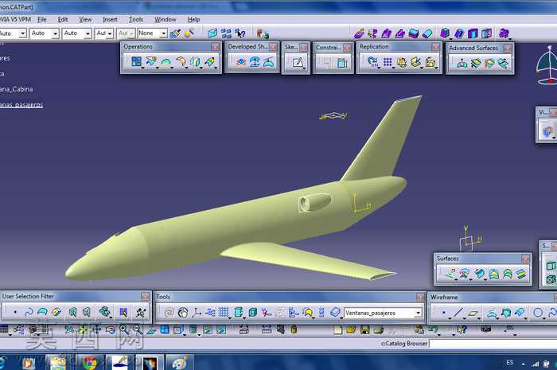Select the Translate icon in Operations toolbar
The image size is (557, 370).
coord(195,62)
